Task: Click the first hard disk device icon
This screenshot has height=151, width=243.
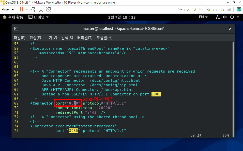Action: [x=186, y=10]
